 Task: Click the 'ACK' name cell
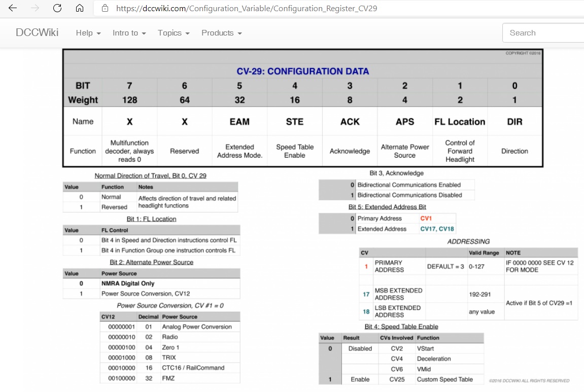pos(350,122)
